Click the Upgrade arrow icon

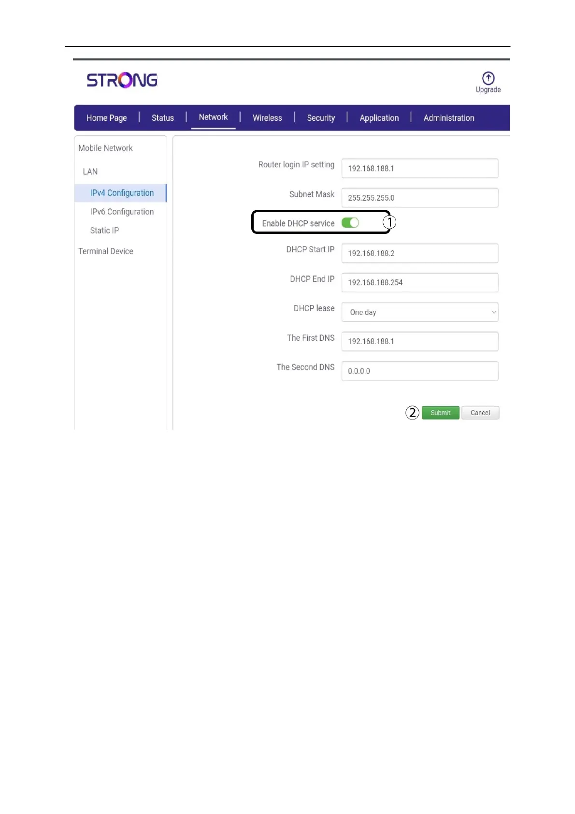pyautogui.click(x=488, y=78)
